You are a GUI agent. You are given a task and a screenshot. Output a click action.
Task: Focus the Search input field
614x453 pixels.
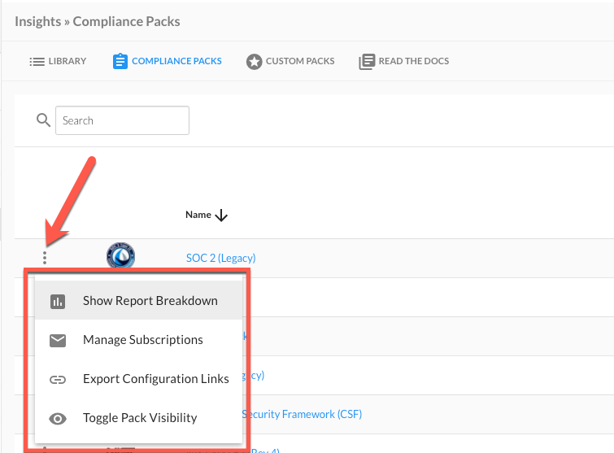122,120
